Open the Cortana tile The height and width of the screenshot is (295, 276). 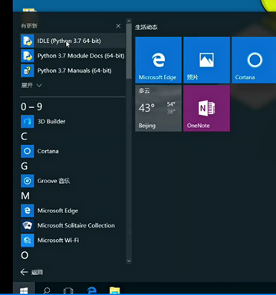tap(254, 60)
